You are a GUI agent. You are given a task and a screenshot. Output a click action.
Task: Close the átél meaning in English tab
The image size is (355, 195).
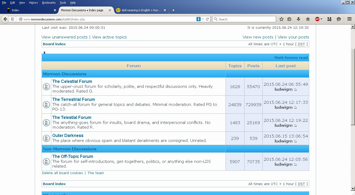pyautogui.click(x=165, y=10)
